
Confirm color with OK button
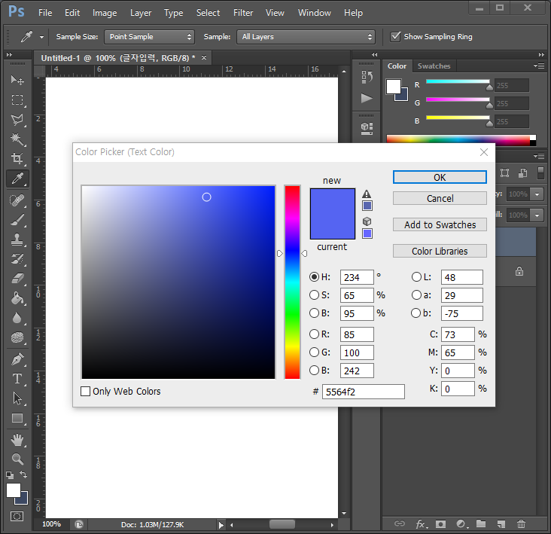click(x=440, y=177)
